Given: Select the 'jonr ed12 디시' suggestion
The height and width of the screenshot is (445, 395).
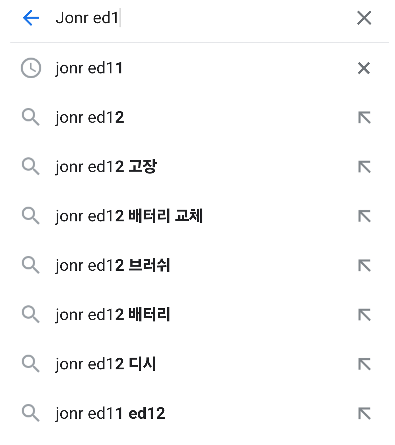Looking at the screenshot, I should [x=106, y=364].
